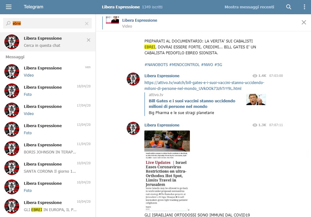Click the '1349 iscritti' subscriber count

[152, 7]
